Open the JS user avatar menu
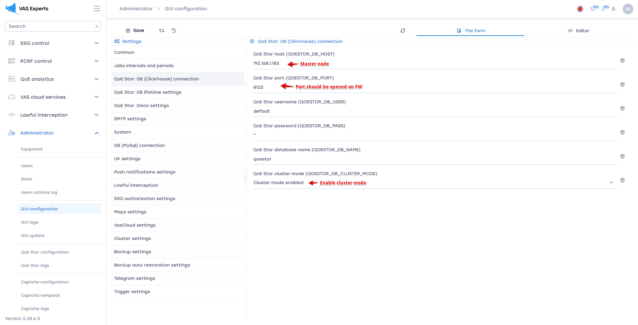 tap(628, 9)
